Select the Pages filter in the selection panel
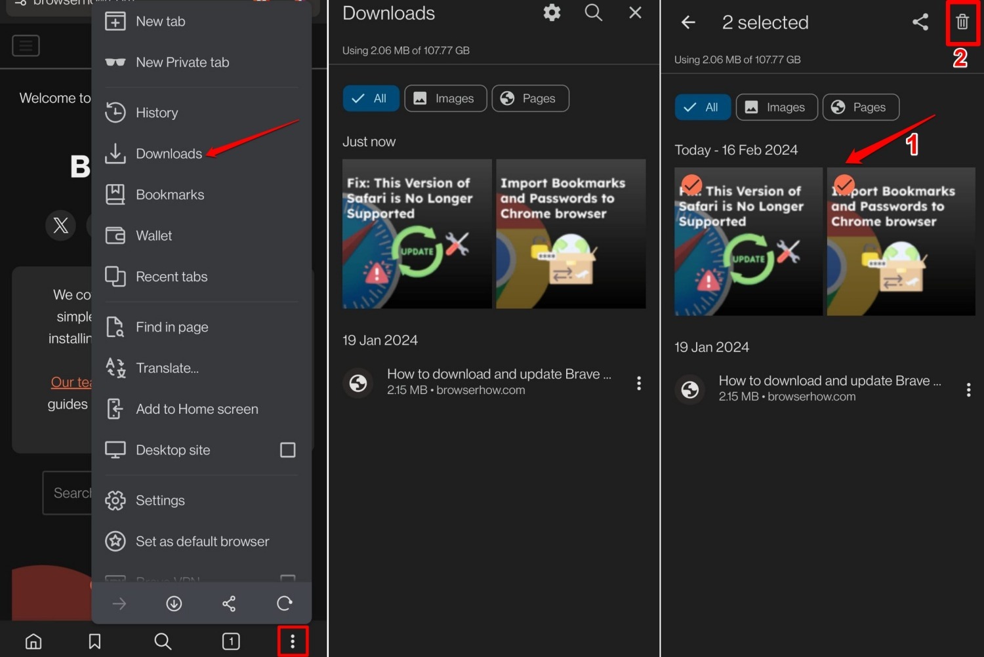984x657 pixels. point(861,107)
